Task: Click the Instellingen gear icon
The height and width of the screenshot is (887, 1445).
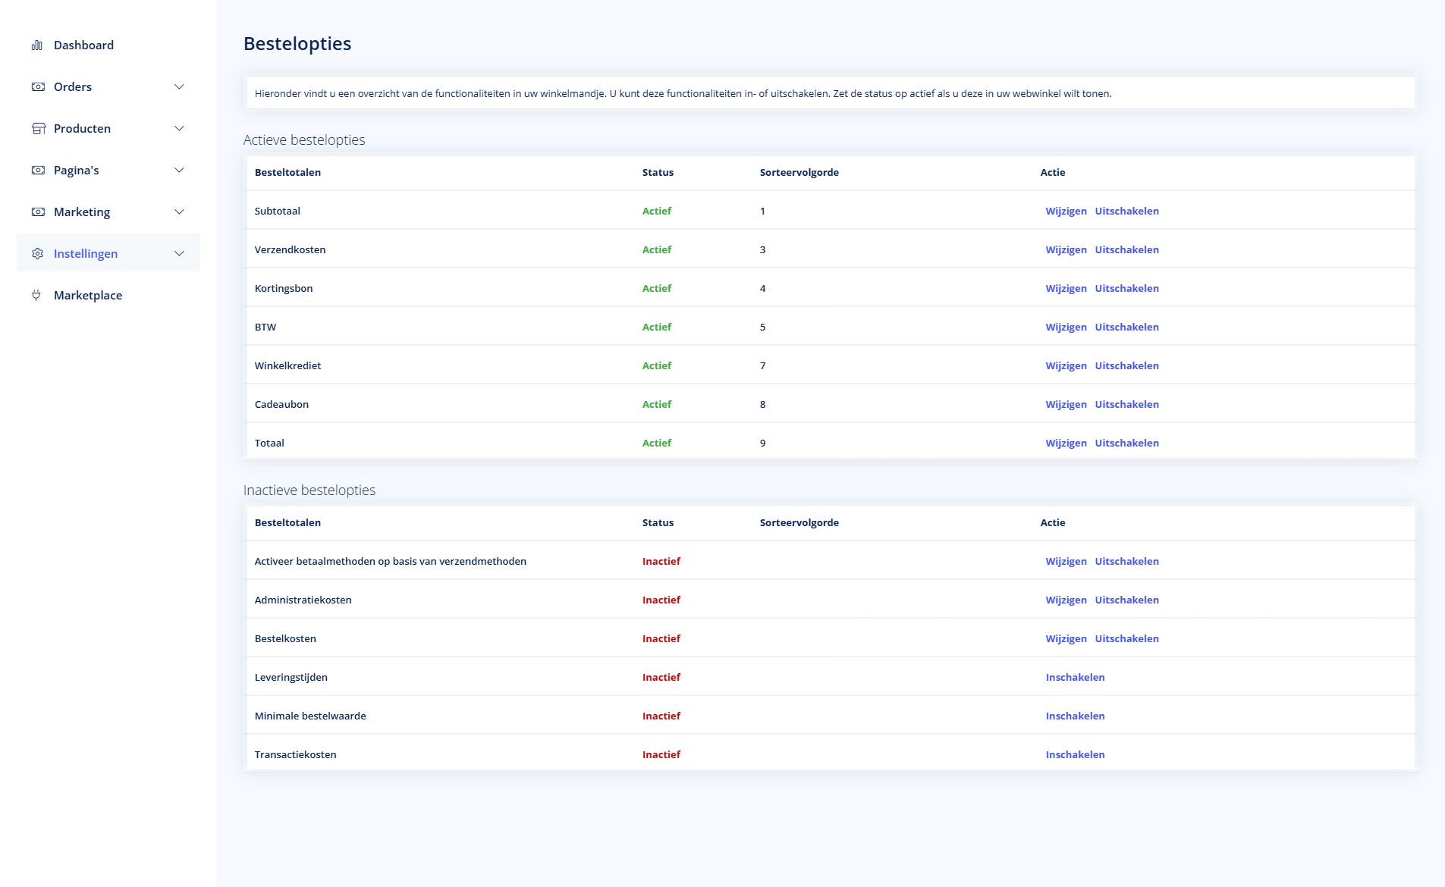Action: point(37,253)
